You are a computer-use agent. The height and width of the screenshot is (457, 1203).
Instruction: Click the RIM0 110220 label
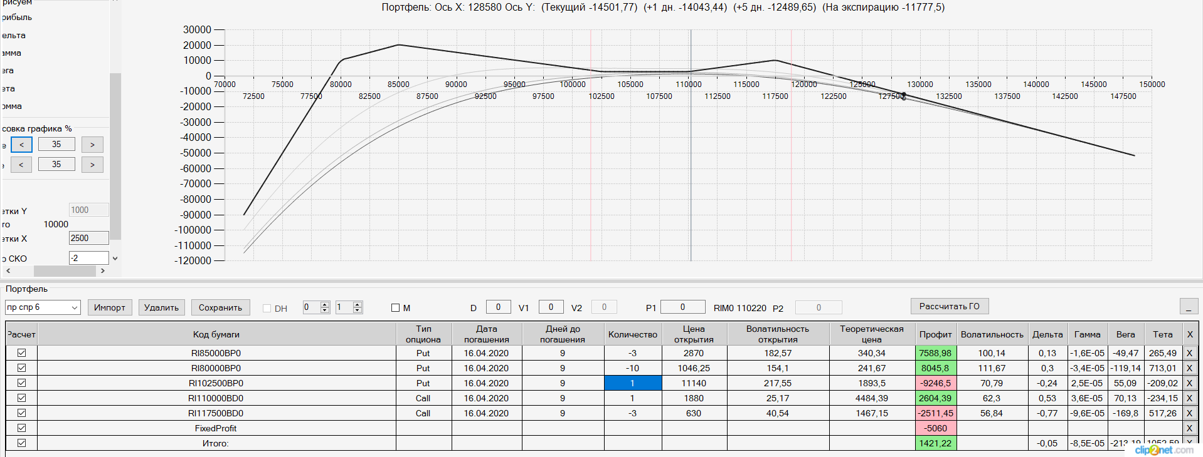pos(740,308)
